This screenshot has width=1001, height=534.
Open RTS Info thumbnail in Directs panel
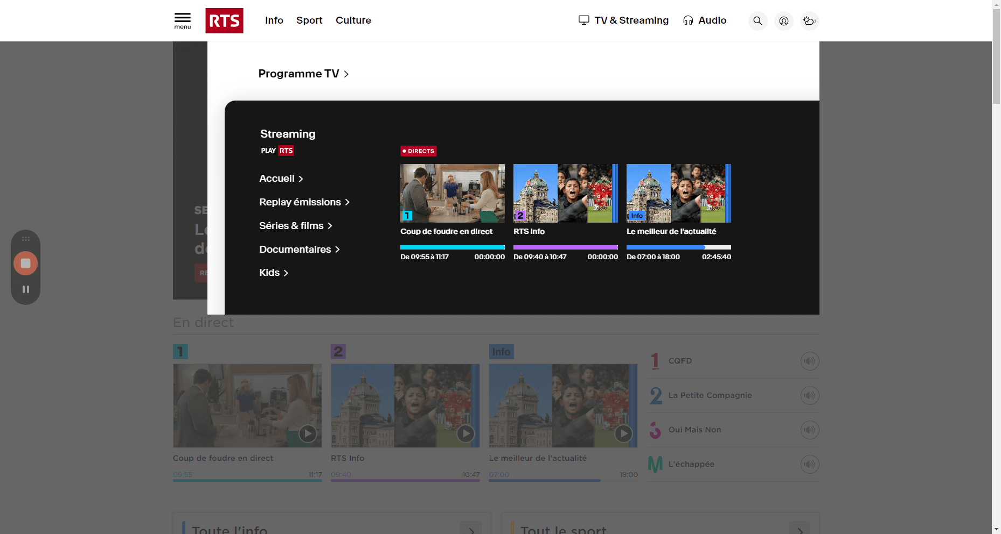(x=566, y=193)
